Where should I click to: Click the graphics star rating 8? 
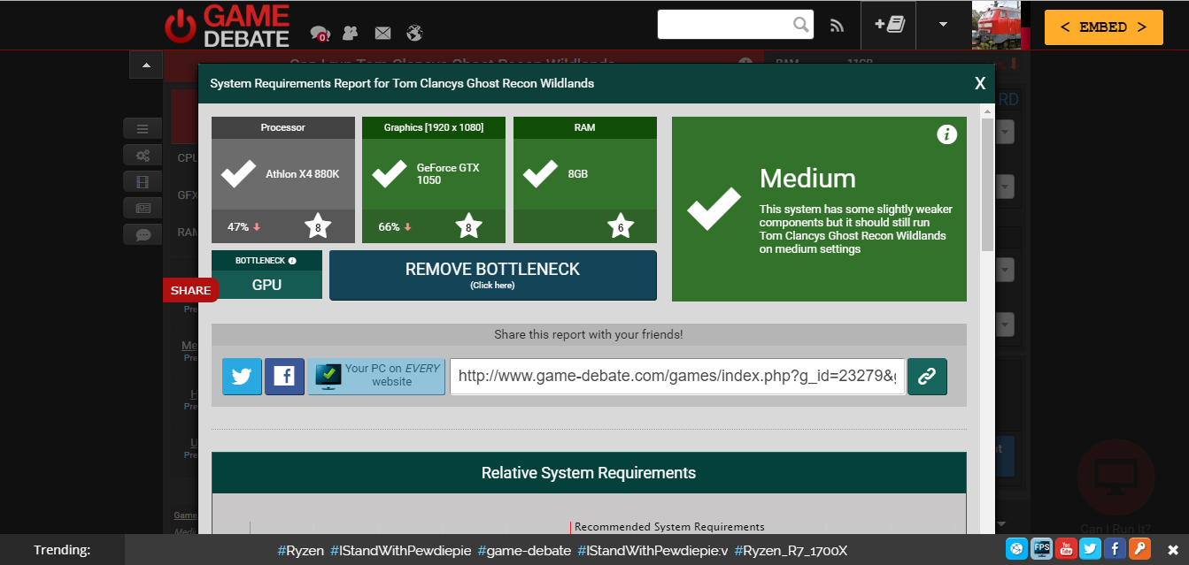pos(468,226)
